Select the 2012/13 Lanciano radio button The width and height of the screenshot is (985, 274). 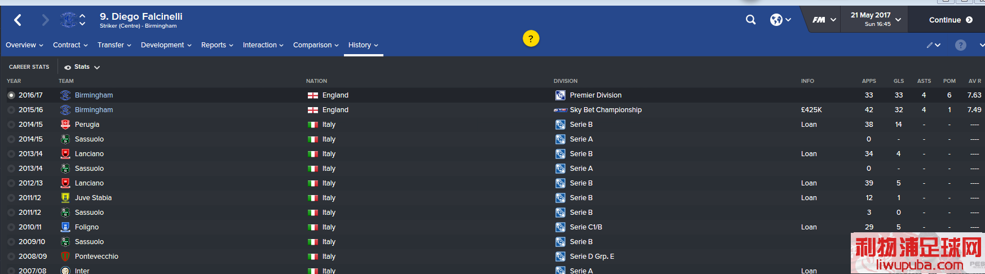(x=11, y=183)
